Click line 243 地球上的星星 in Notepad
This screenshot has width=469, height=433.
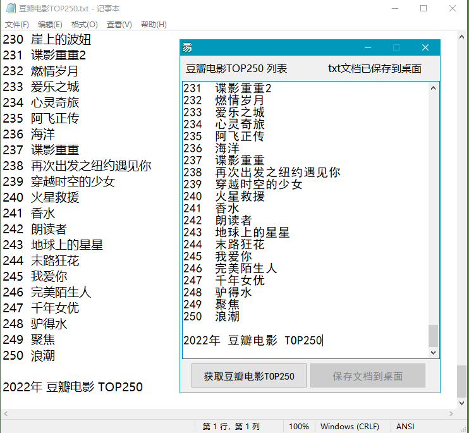[x=52, y=245]
